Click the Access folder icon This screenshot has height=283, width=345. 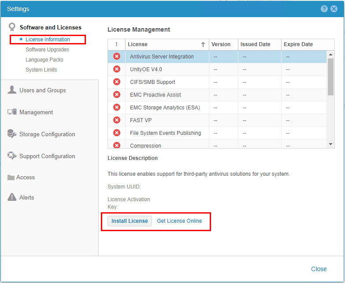click(x=11, y=178)
